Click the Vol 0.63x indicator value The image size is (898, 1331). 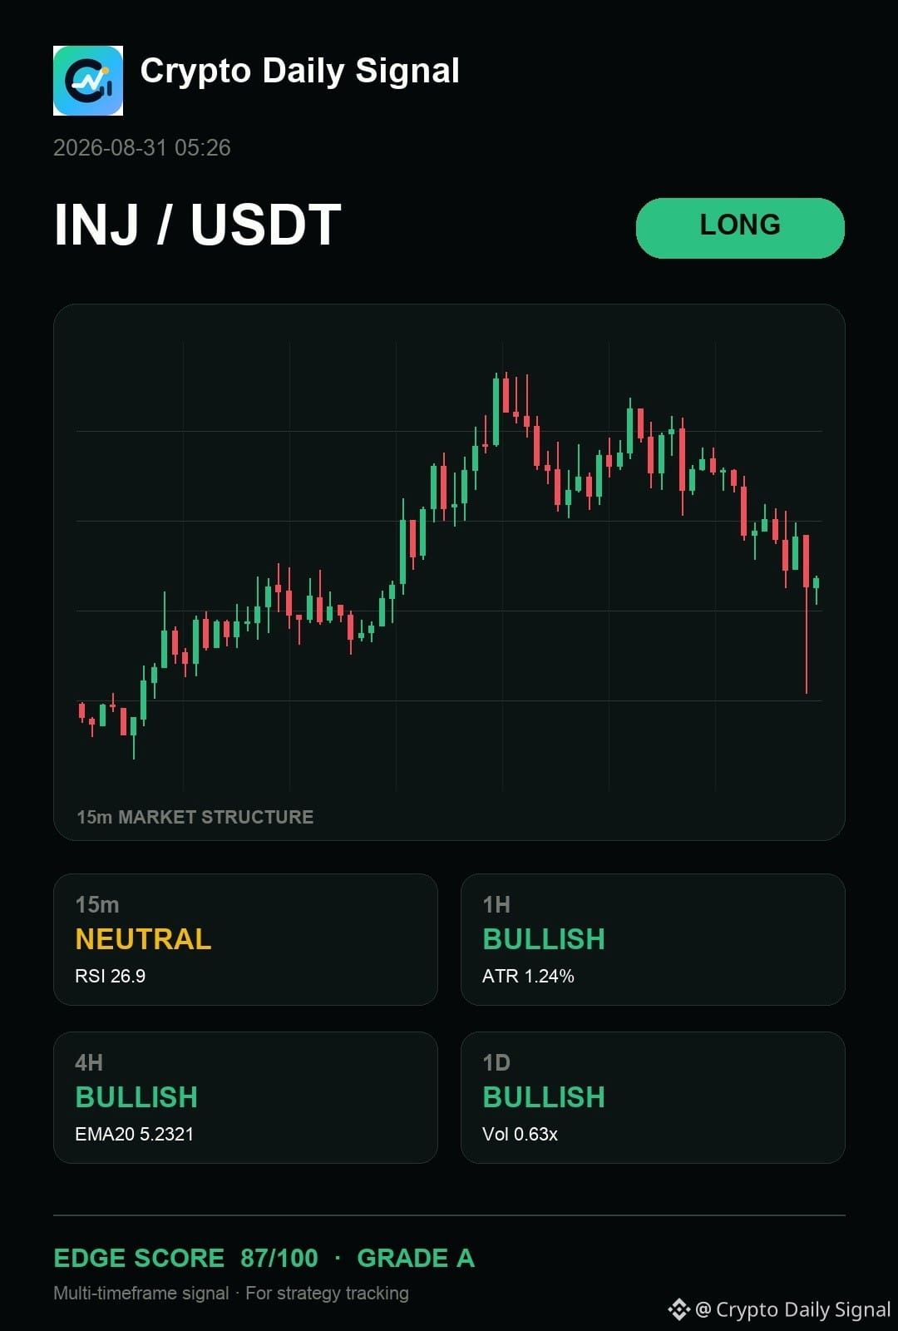(520, 1134)
